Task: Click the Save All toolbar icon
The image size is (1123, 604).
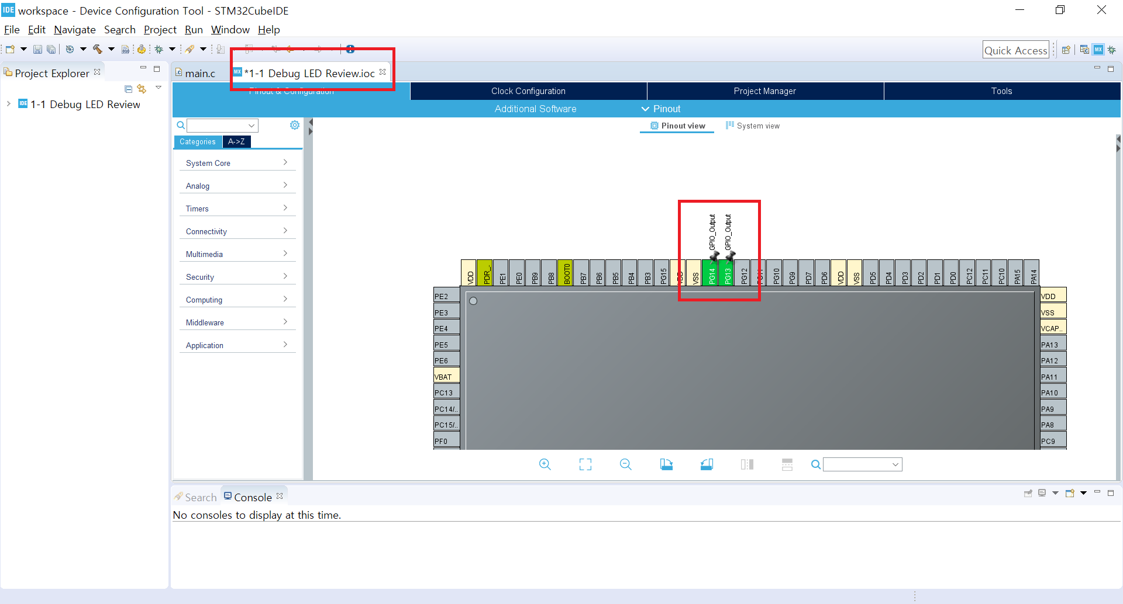Action: [51, 50]
